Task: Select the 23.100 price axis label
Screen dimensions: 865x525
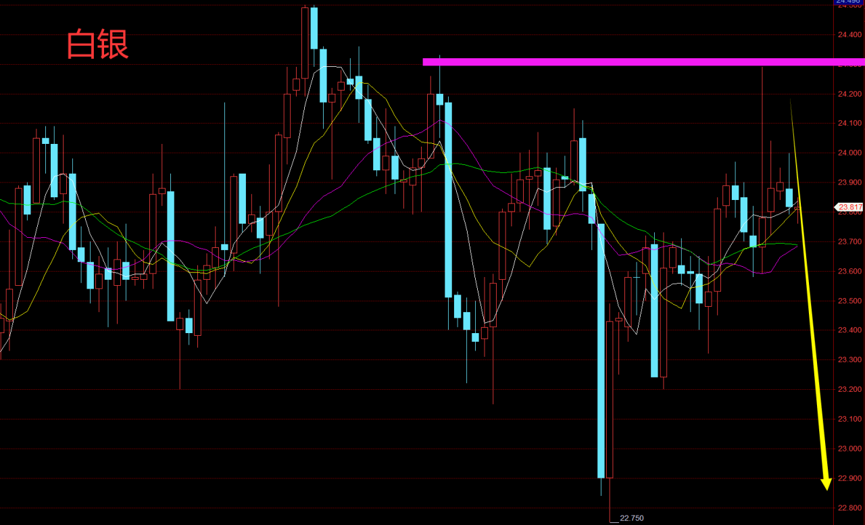Action: [x=850, y=420]
